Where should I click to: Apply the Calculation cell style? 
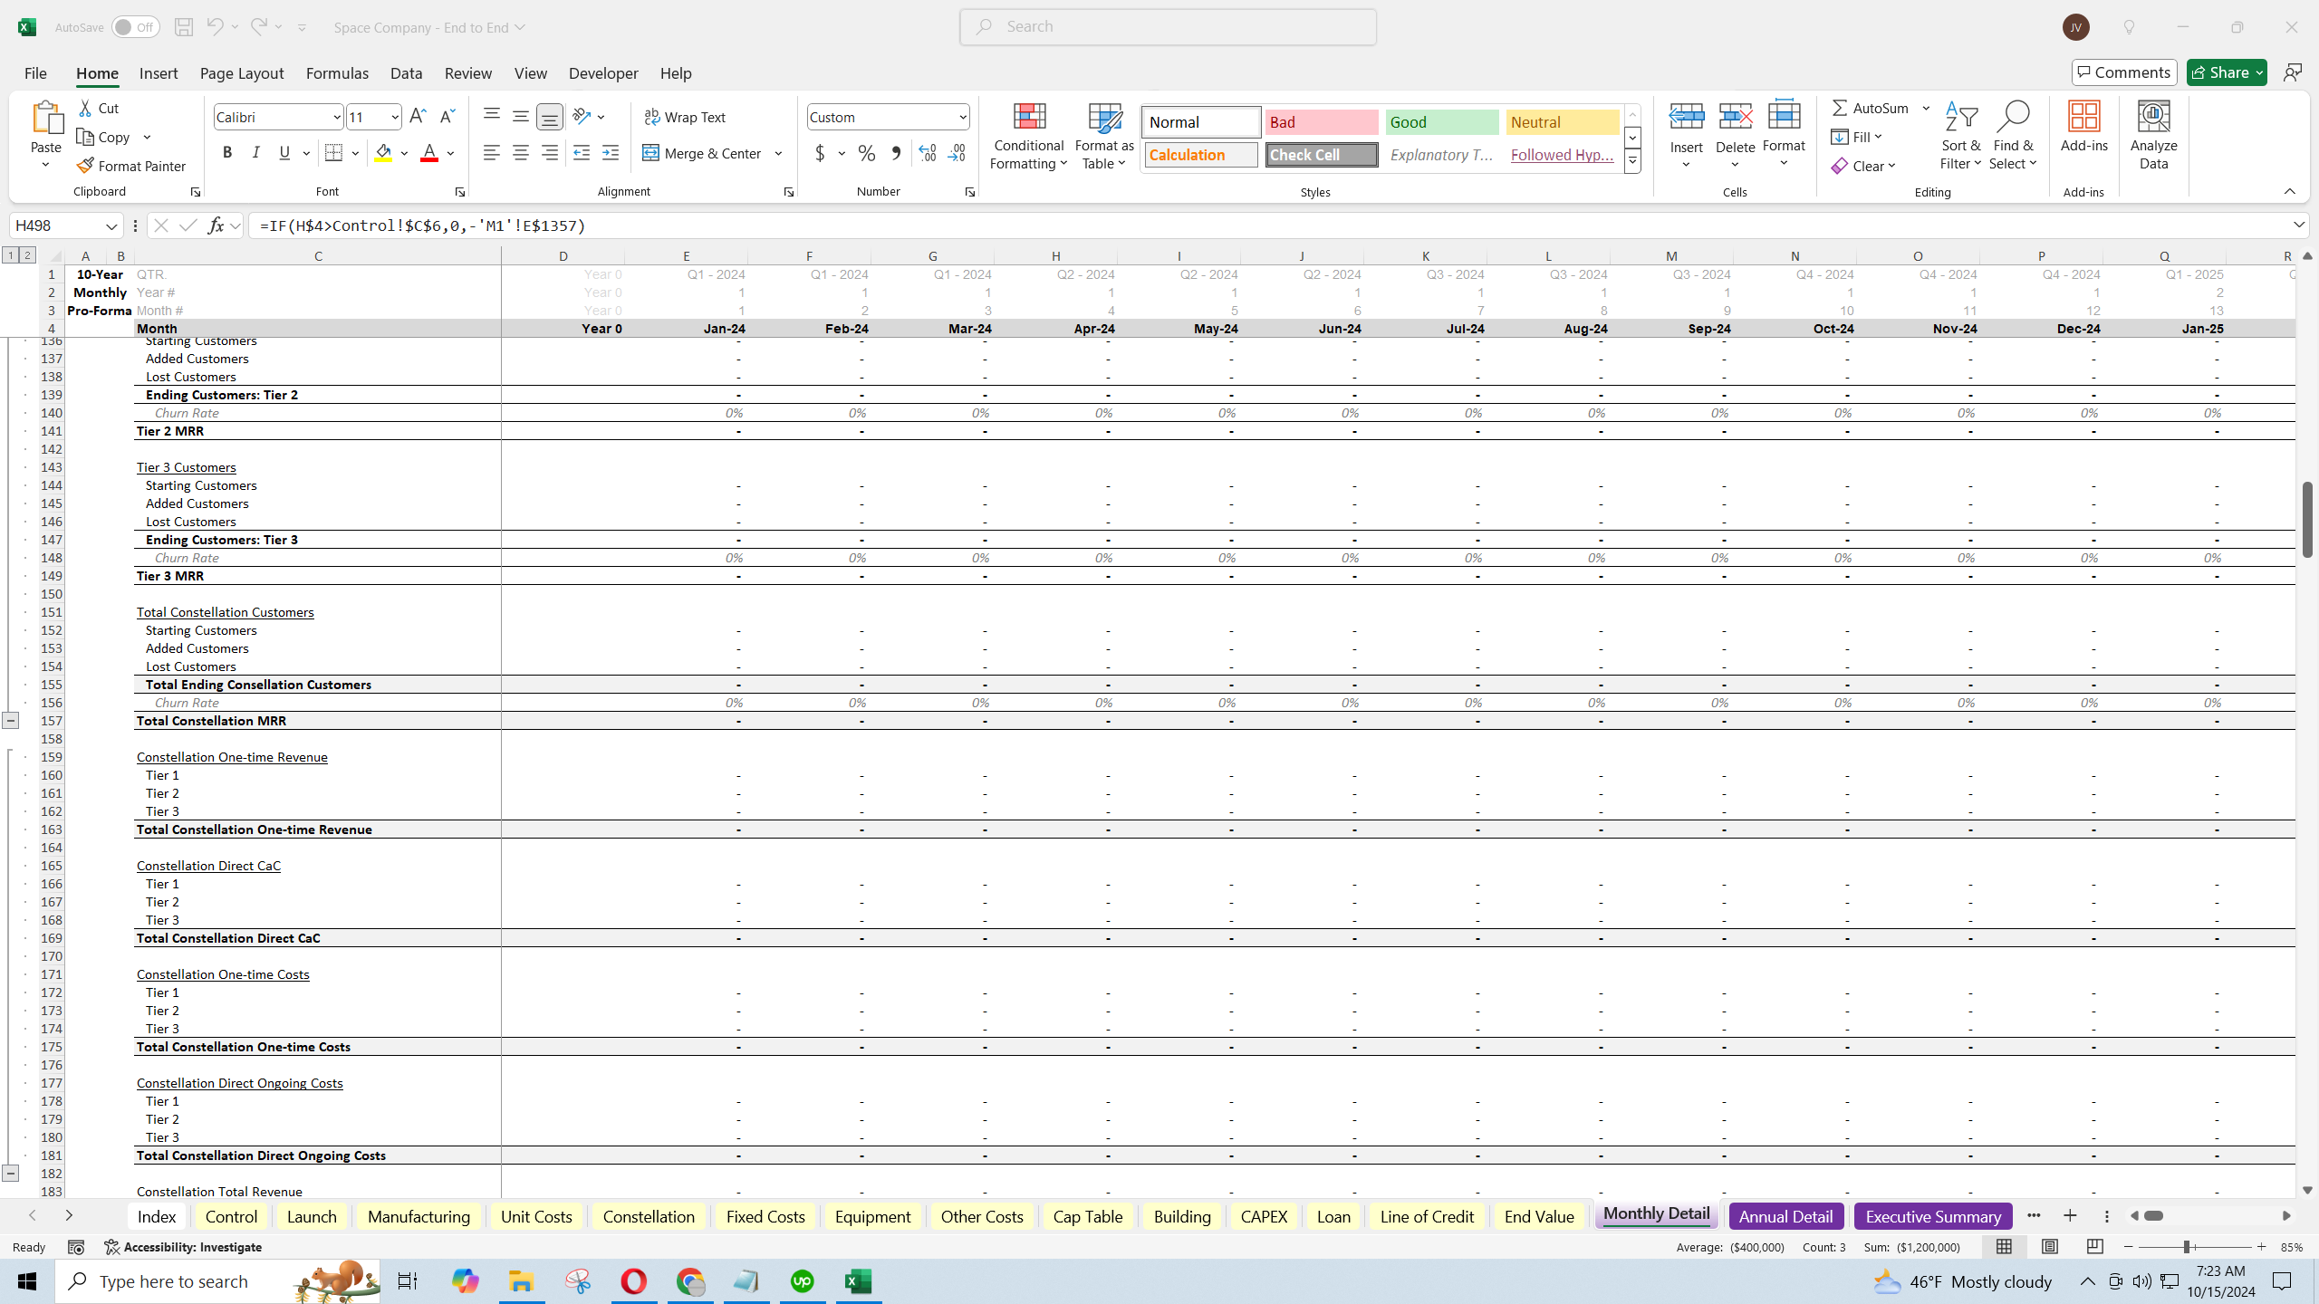click(x=1201, y=155)
